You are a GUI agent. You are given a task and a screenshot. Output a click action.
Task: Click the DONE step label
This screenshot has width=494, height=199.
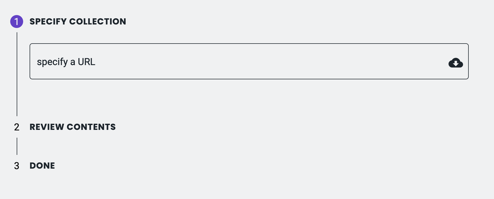pos(42,166)
